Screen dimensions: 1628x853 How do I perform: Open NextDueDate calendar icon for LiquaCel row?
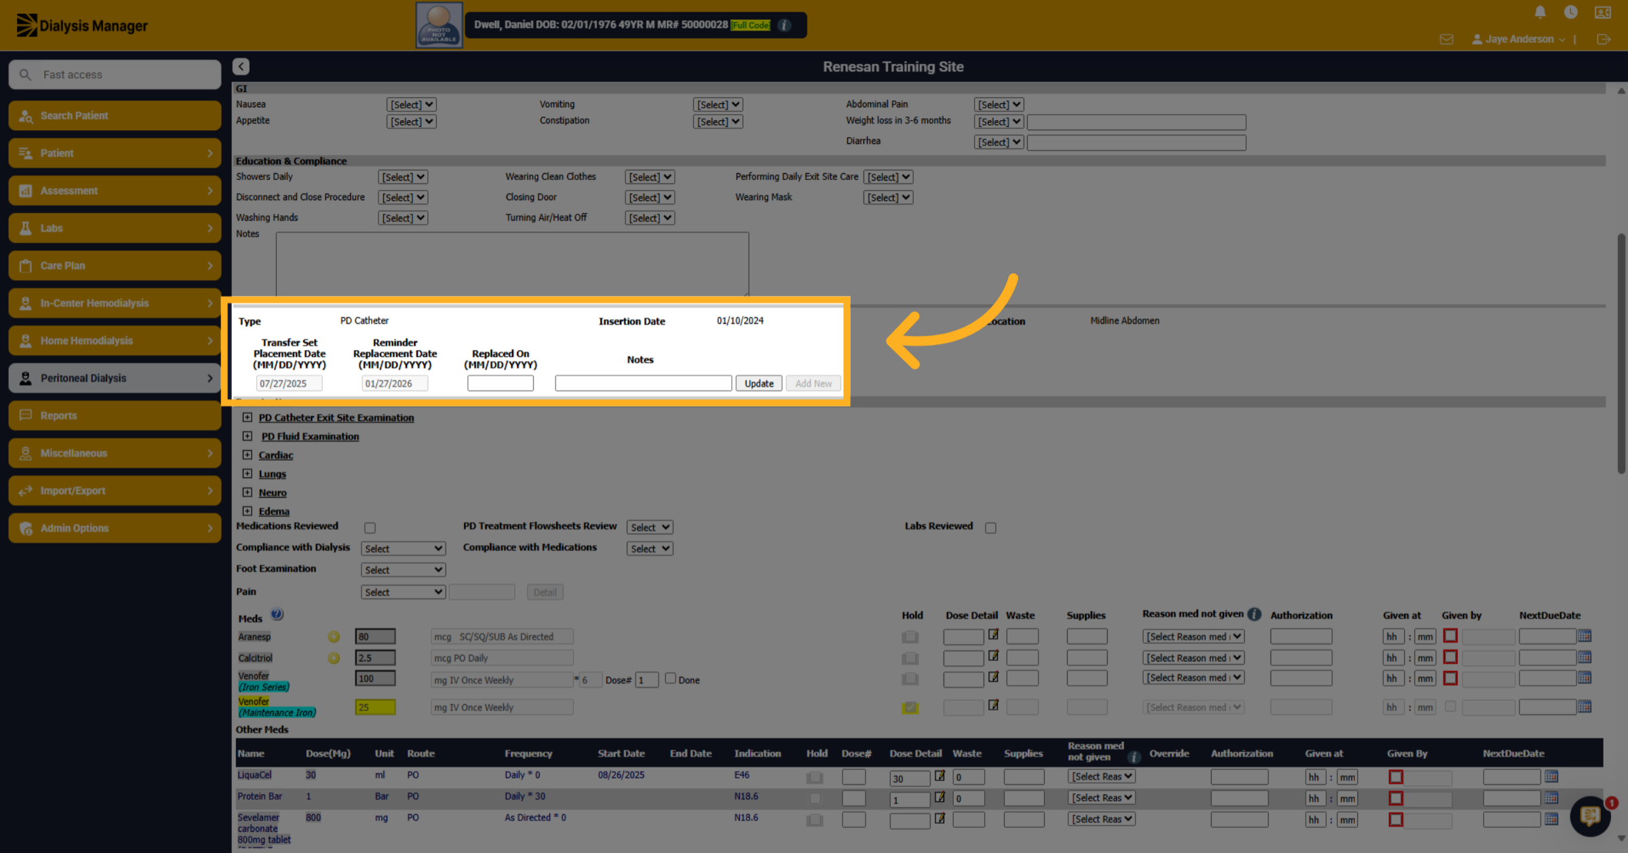point(1551,776)
